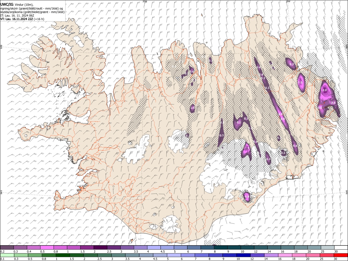Screen dimensions: 348x261
Task: Click the 30 value label in top legend row
Action: [336, 251]
